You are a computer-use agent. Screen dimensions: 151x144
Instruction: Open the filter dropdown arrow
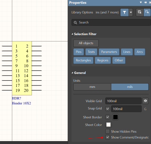pos(131,12)
